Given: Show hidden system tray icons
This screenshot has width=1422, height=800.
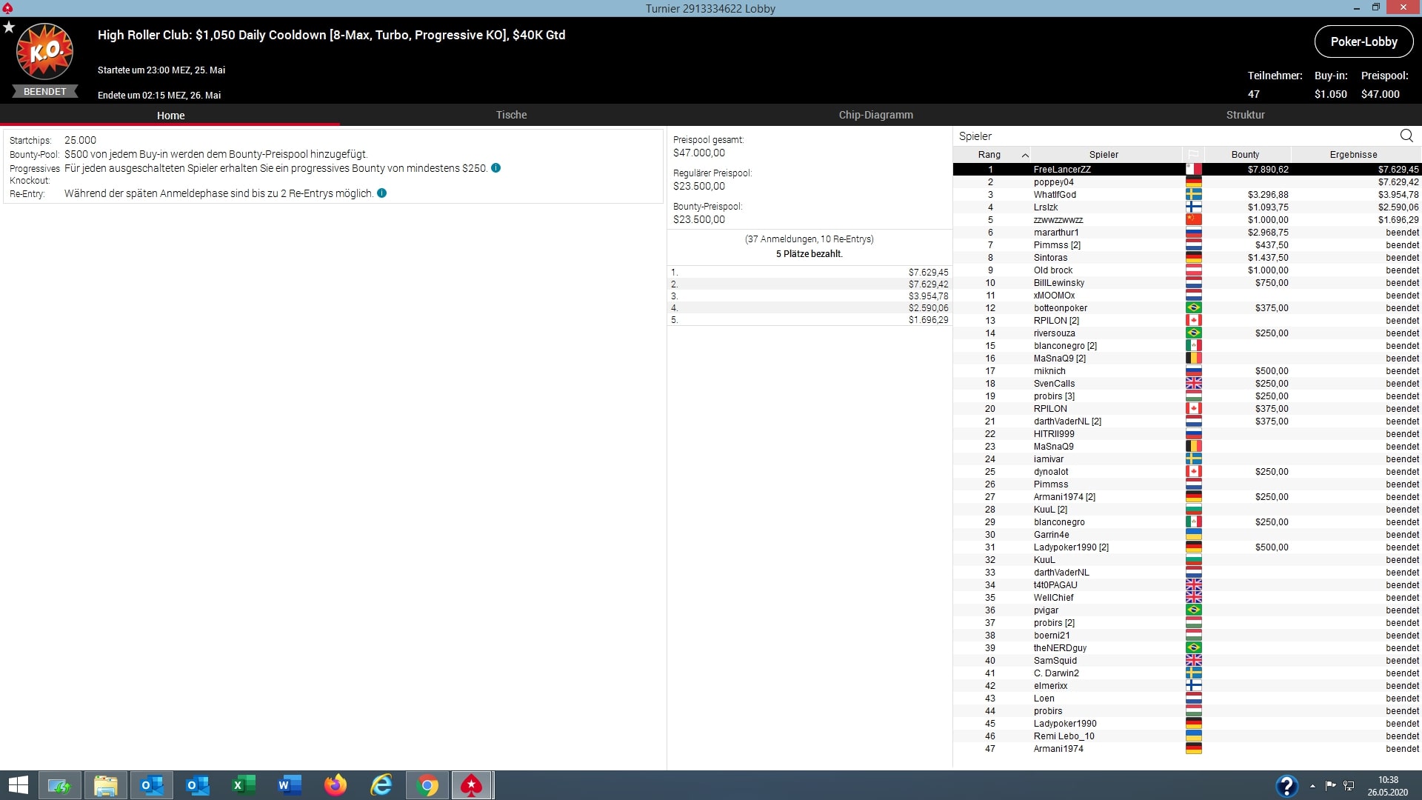Looking at the screenshot, I should 1312,786.
